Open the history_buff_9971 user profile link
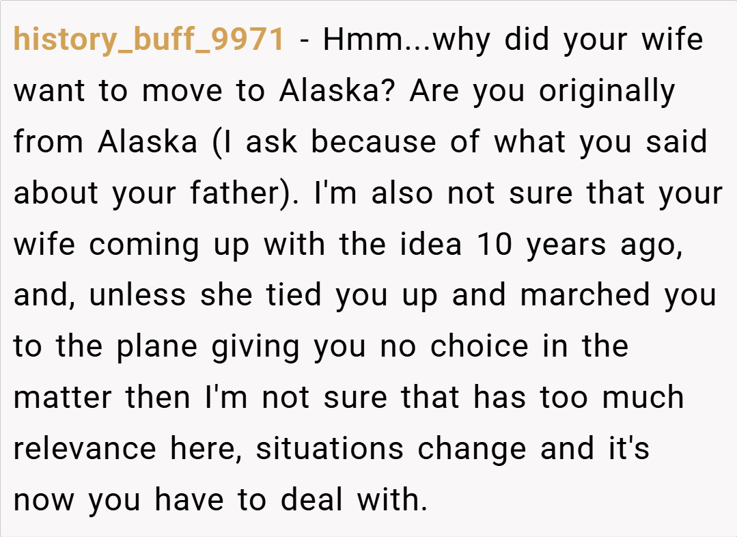Screen dimensions: 737x537 (x=149, y=40)
